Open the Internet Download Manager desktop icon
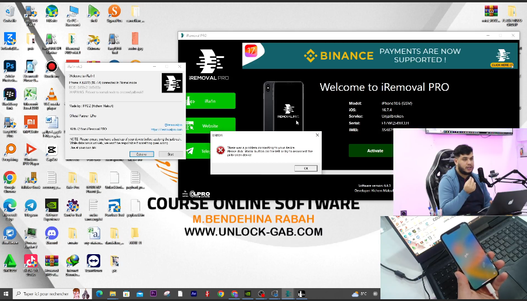This screenshot has width=527, height=301. [x=73, y=265]
